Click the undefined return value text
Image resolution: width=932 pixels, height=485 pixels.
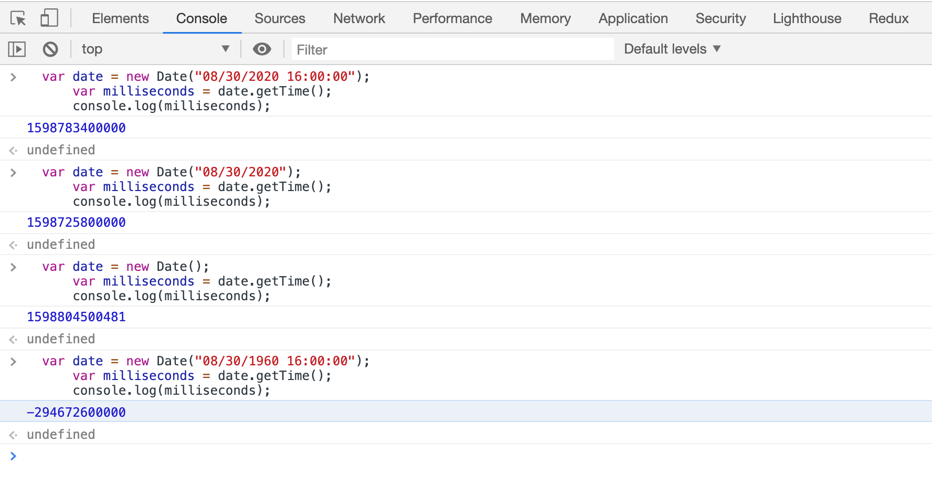[x=61, y=150]
